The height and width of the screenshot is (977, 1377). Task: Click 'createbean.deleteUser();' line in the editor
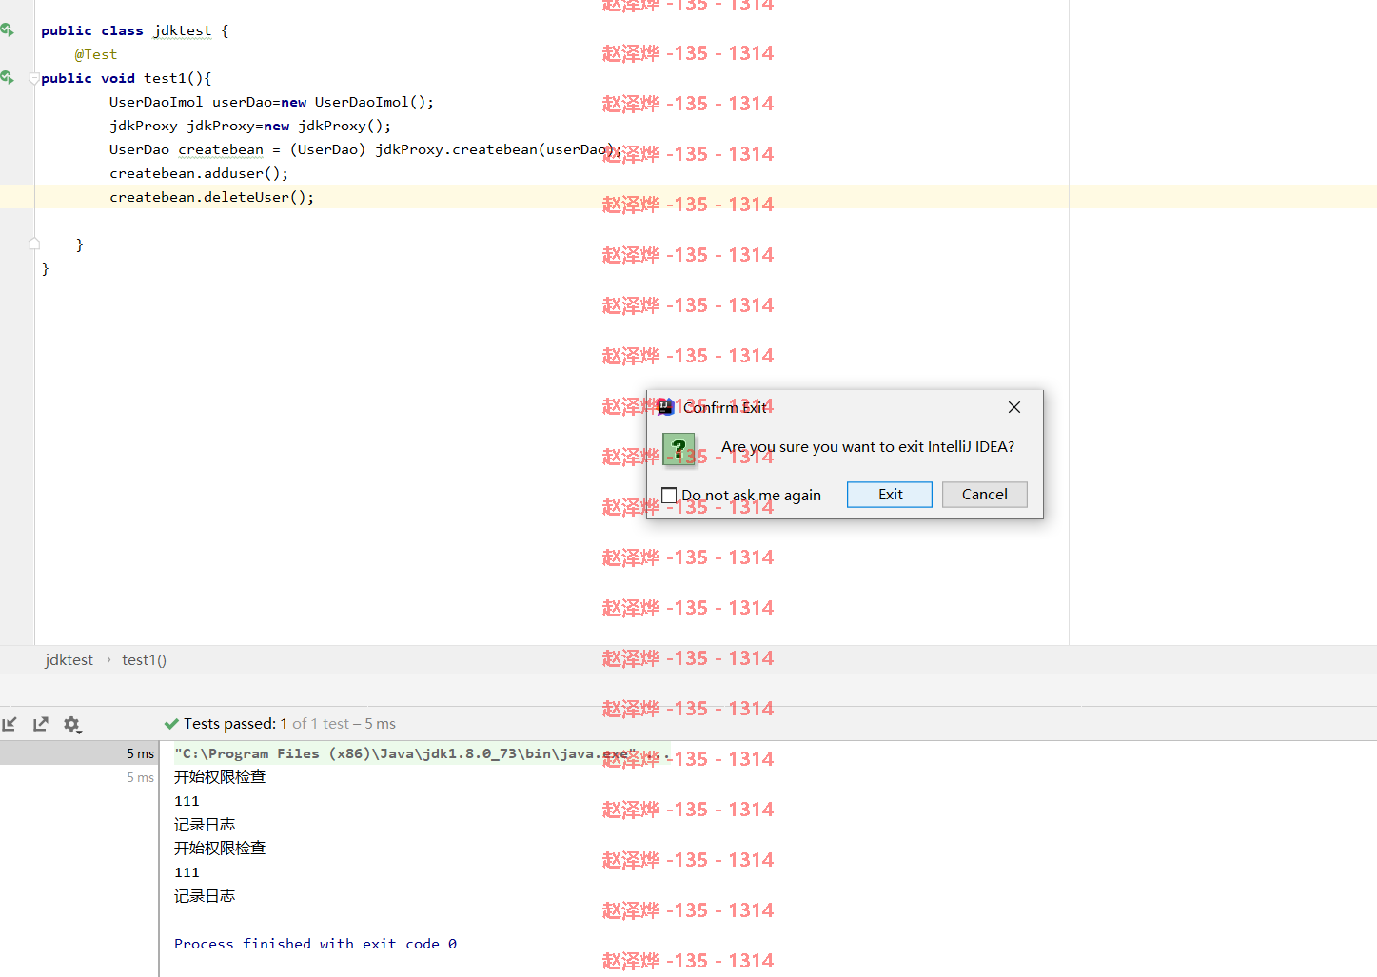coord(211,197)
